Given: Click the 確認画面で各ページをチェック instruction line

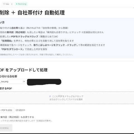Looking at the screenshot, I should click(52, 45).
